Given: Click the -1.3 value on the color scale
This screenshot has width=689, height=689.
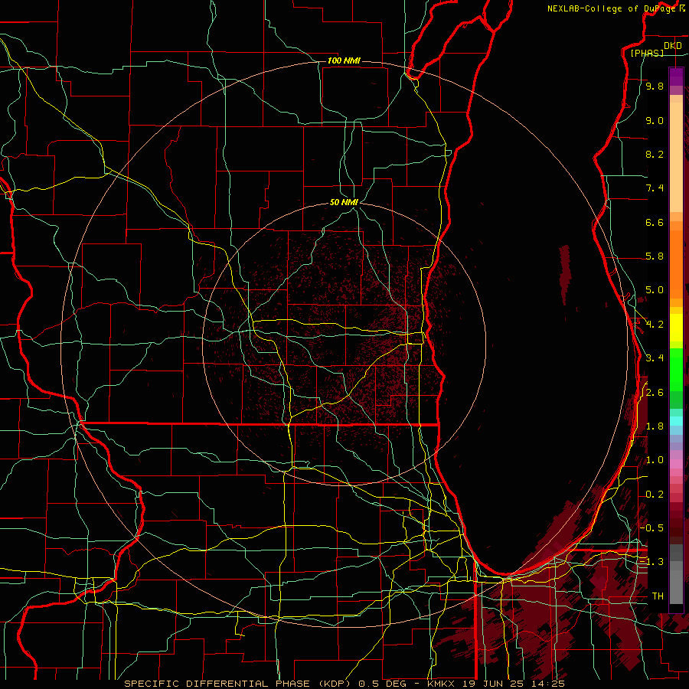Looking at the screenshot, I should [x=651, y=562].
